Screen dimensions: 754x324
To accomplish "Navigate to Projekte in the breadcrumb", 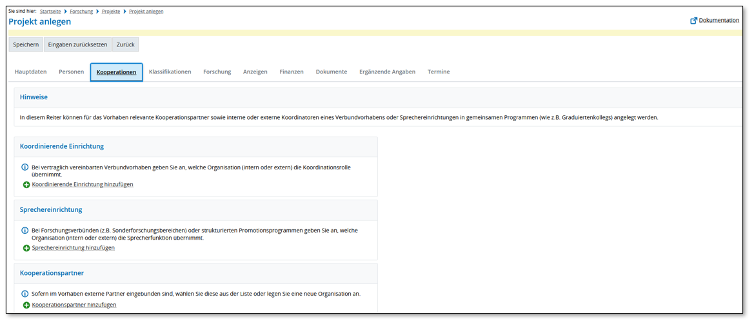I will (x=110, y=12).
